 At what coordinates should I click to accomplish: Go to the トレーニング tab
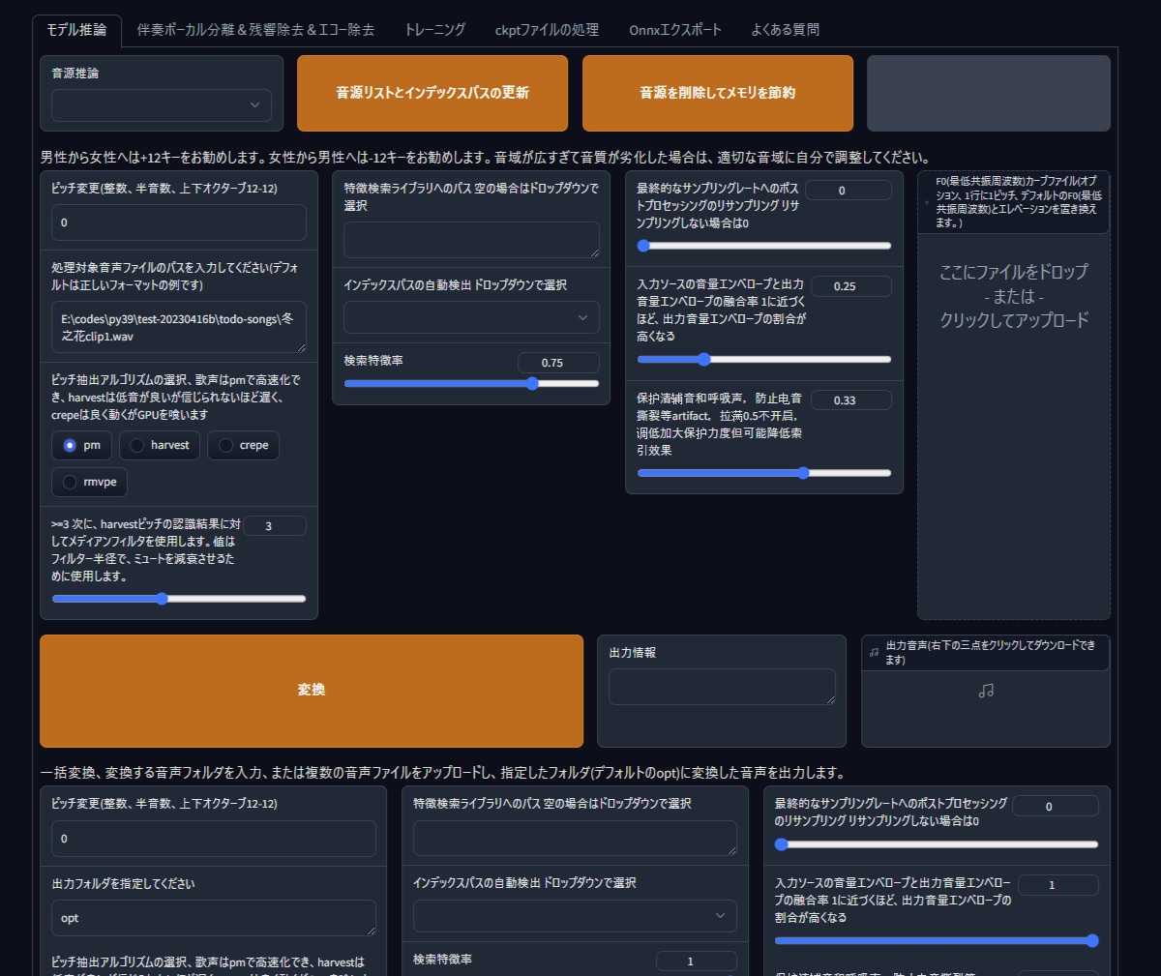pos(434,30)
